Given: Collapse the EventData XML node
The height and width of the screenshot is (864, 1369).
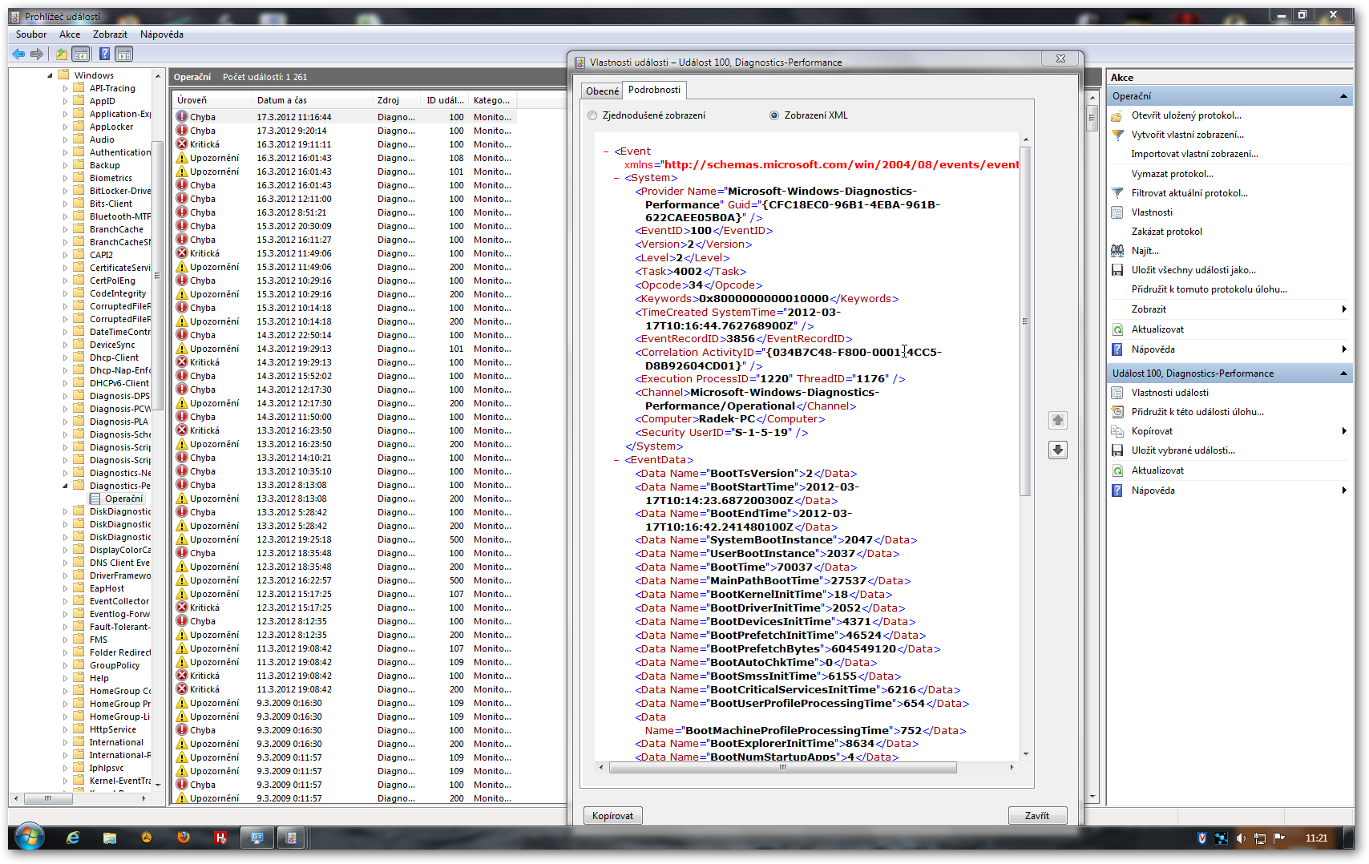Looking at the screenshot, I should coord(616,460).
